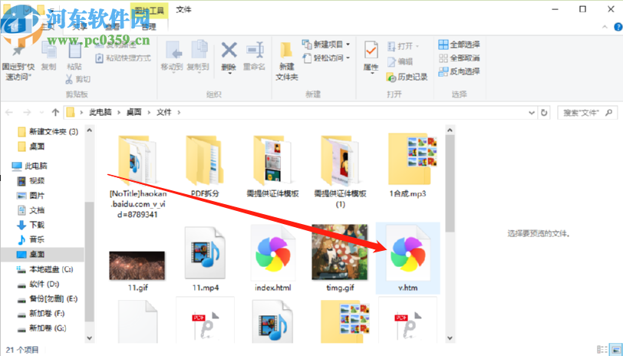Open the Delete button dropdown arrow
Viewport: 623px width, 356px height.
[229, 73]
